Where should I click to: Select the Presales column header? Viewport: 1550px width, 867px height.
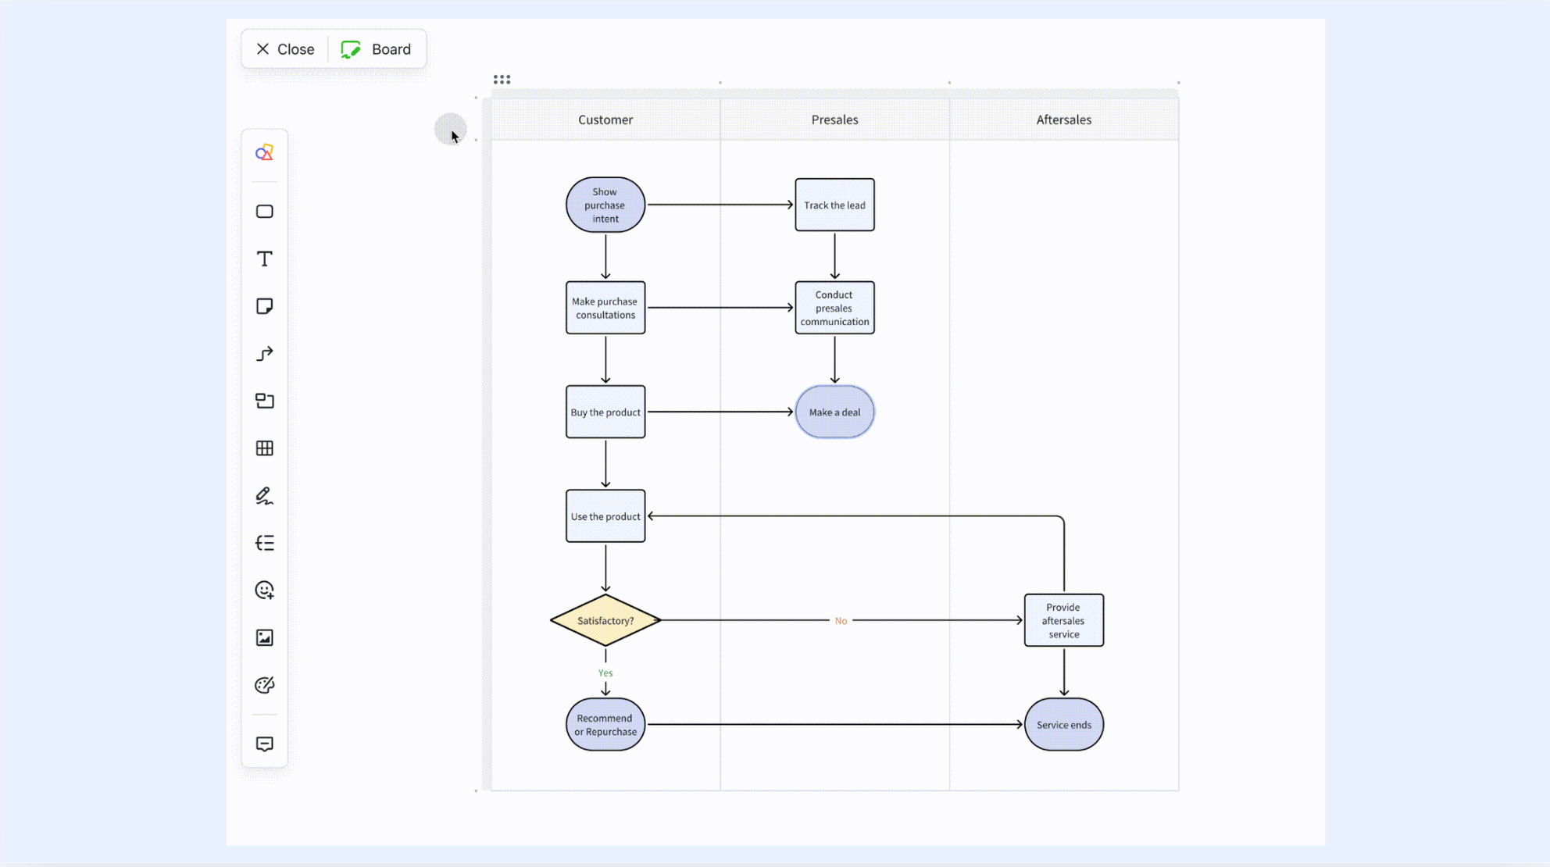tap(834, 120)
